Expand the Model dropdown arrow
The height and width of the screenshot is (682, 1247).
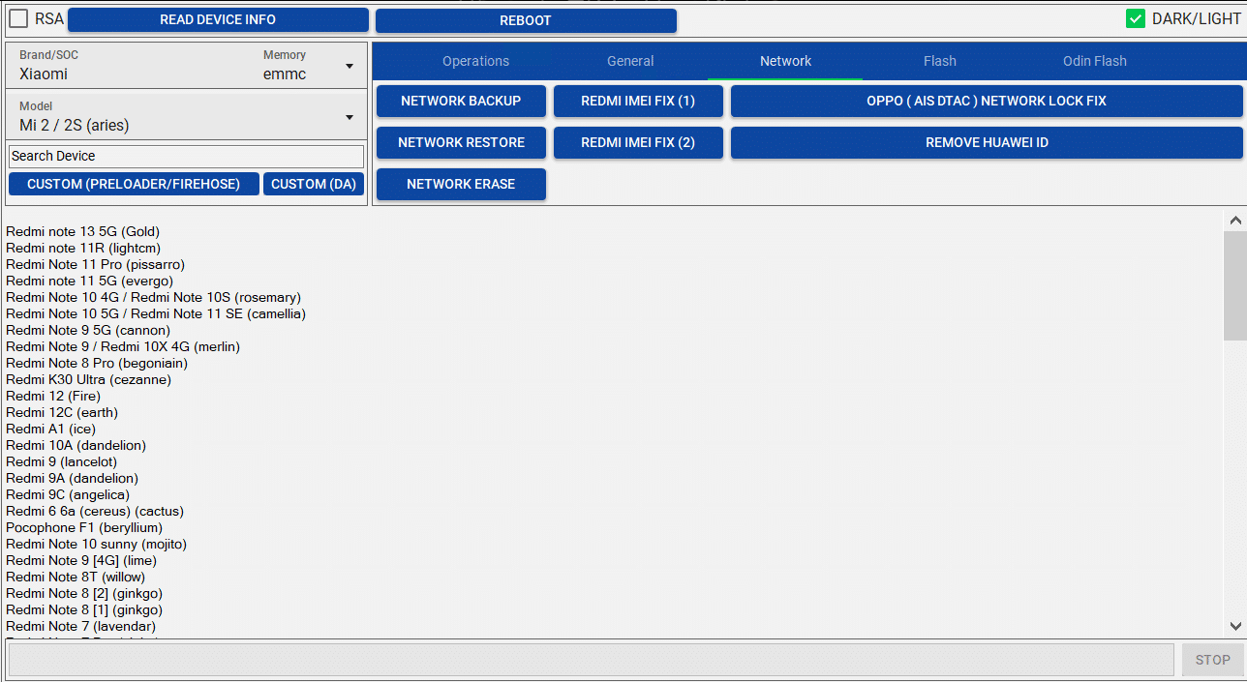350,118
